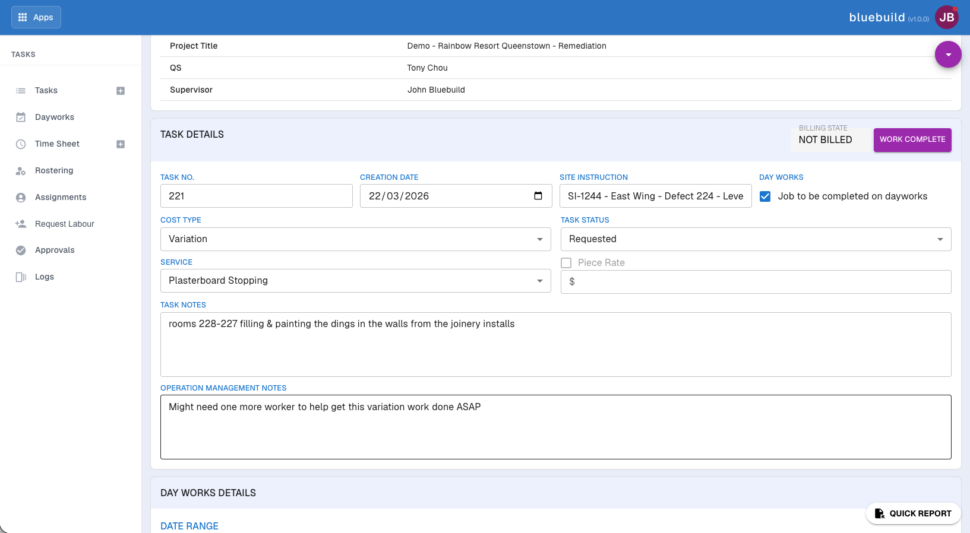Click the Dayworks calendar icon
970x533 pixels.
[21, 118]
